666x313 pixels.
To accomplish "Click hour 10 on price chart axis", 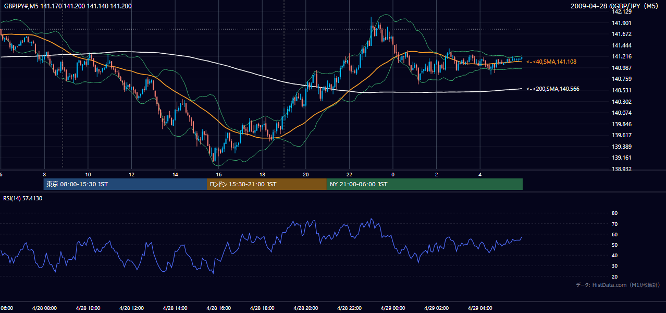I will tap(88, 175).
